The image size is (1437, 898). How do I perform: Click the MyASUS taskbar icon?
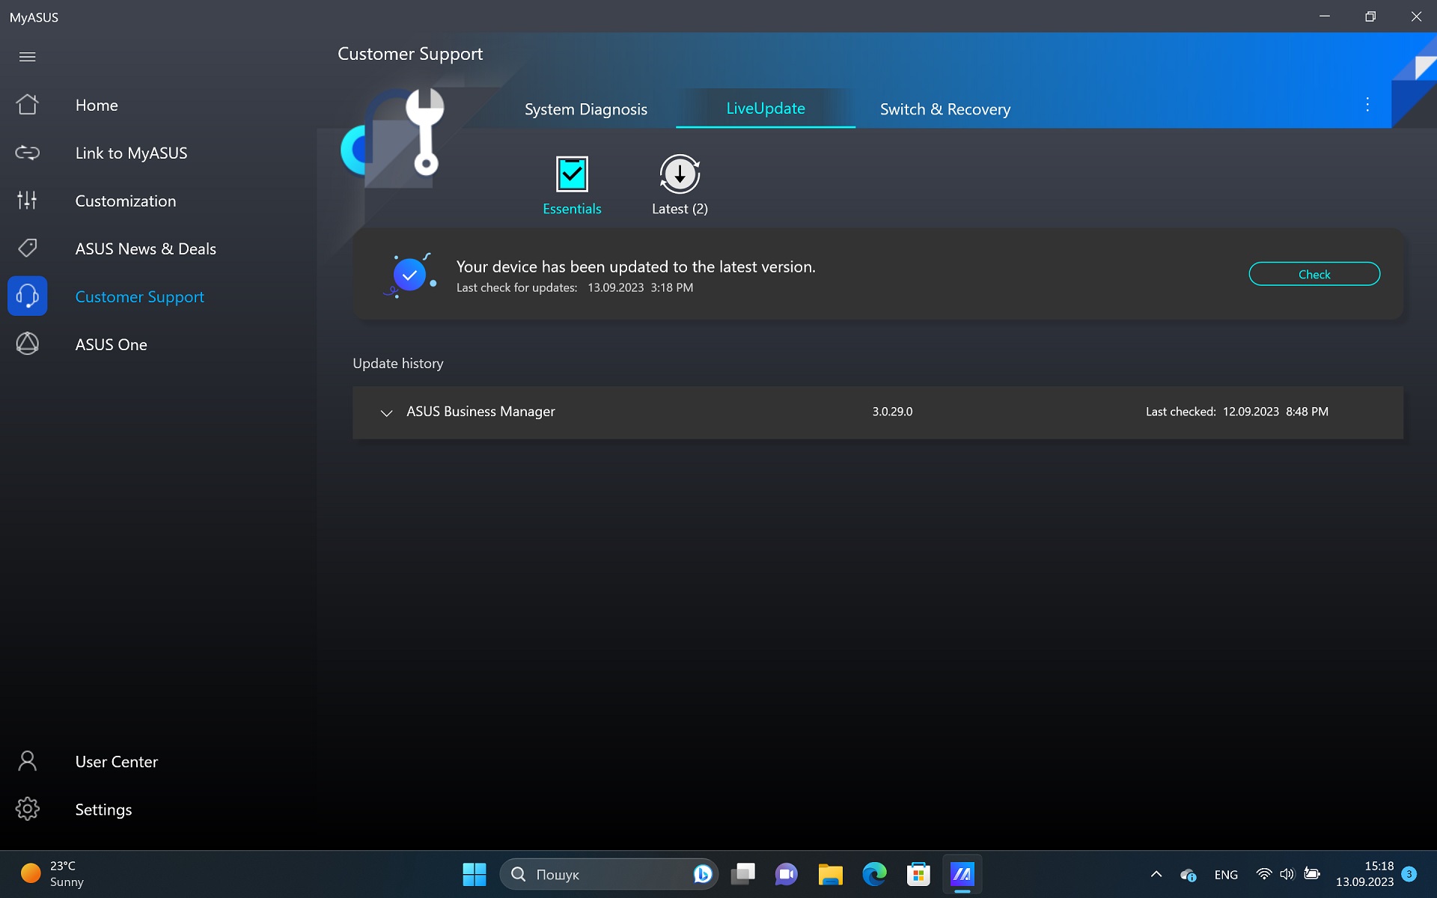click(962, 874)
